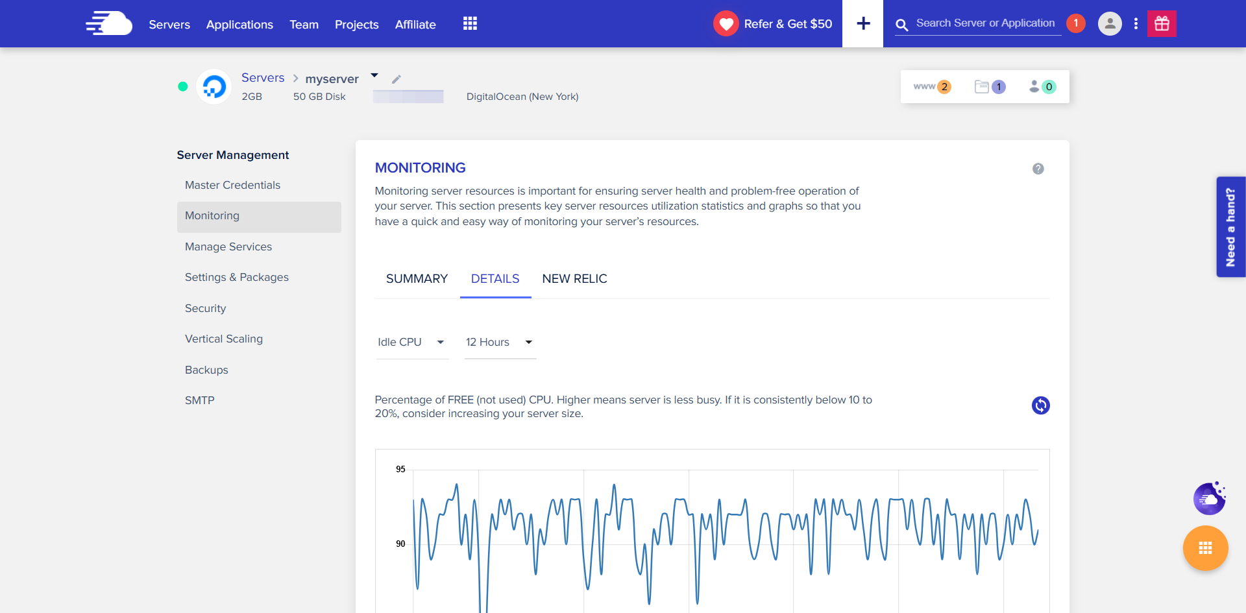Screen dimensions: 1246x613
Task: Click the Need a hand? side tab
Action: tap(1230, 227)
